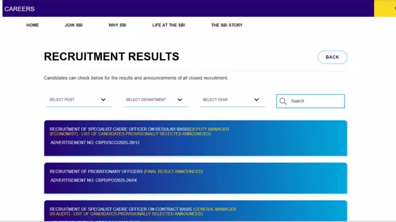The image size is (396, 222).
Task: Navigate to The SBI Story
Action: [227, 25]
